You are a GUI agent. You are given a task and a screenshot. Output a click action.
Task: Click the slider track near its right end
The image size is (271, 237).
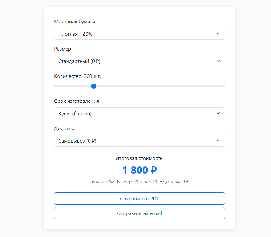click(x=217, y=86)
